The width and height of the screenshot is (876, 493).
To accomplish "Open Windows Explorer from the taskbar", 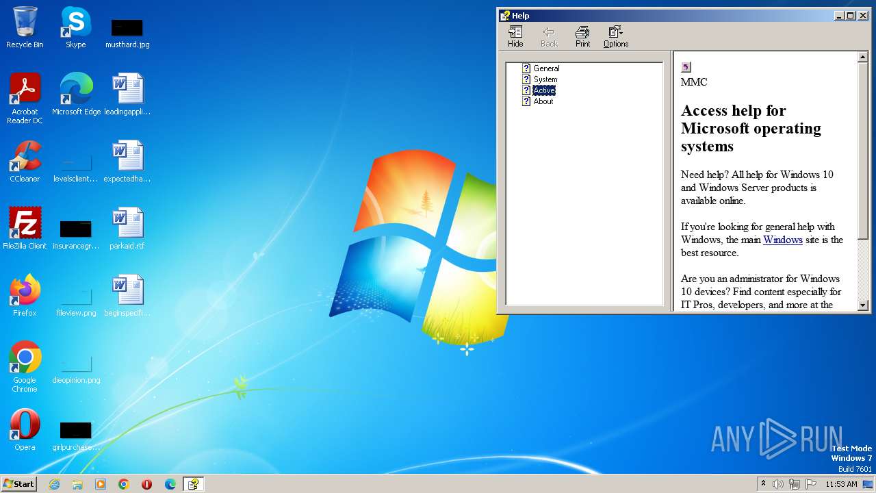I will tap(77, 484).
